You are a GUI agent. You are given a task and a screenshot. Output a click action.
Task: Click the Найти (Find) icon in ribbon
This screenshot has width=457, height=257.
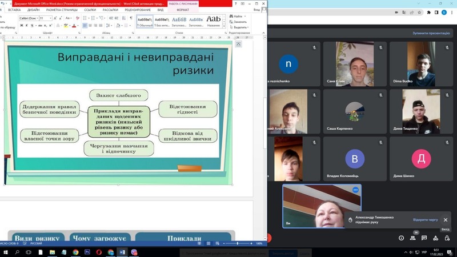[x=236, y=17]
